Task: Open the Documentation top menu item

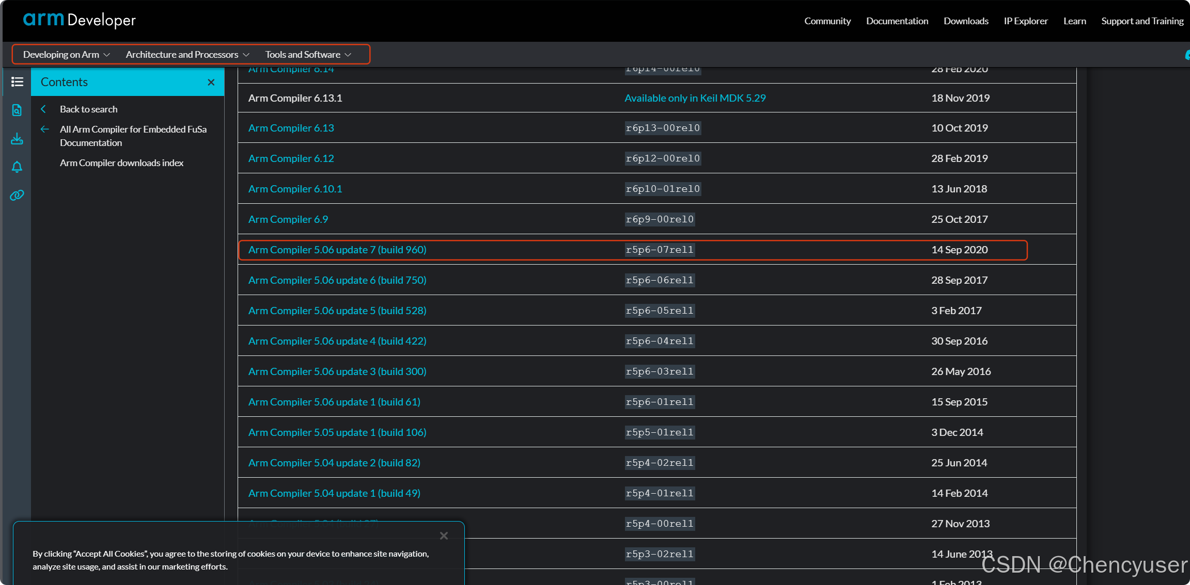Action: pyautogui.click(x=897, y=21)
